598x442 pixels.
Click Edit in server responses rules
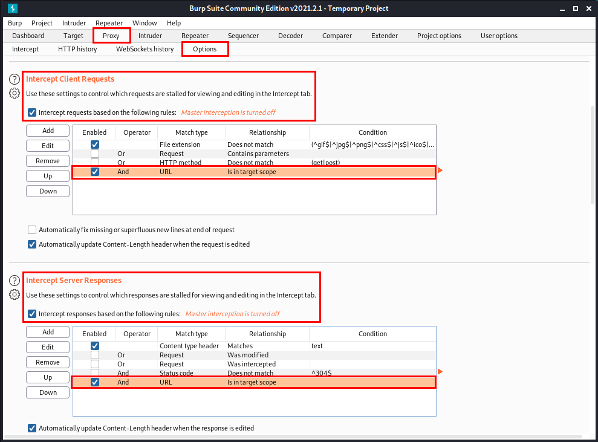click(x=48, y=347)
